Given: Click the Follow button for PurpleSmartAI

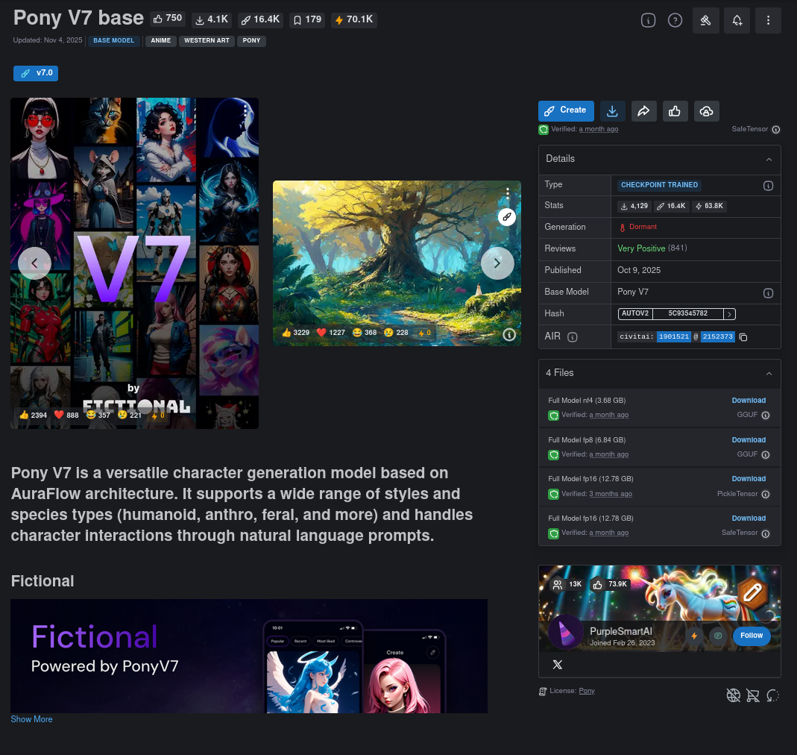Looking at the screenshot, I should pos(752,636).
